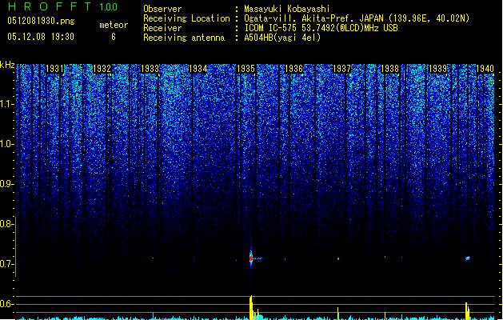503x320 pixels.
Task: Click the 1934 time marker
Action: (198, 69)
